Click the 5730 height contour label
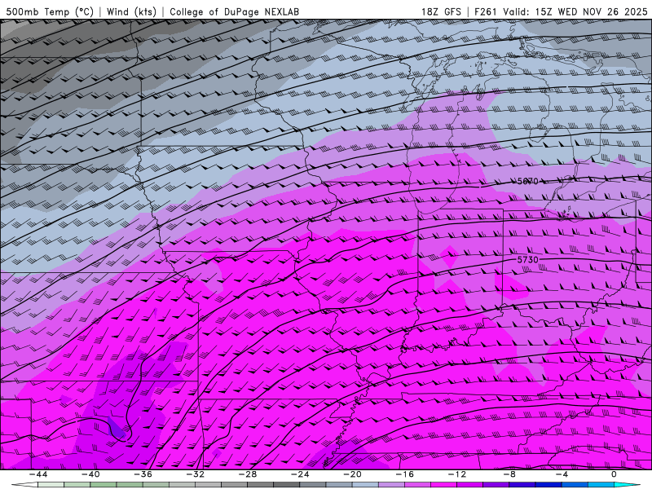The image size is (652, 489). coord(527,259)
